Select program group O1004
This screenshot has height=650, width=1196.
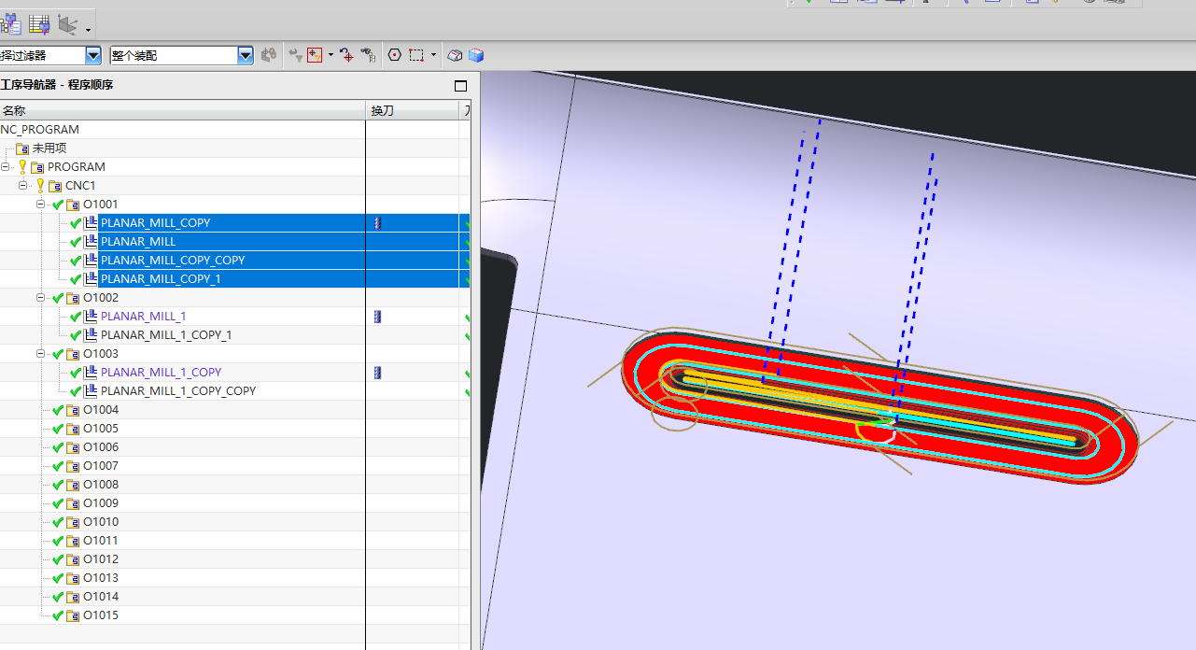coord(101,410)
